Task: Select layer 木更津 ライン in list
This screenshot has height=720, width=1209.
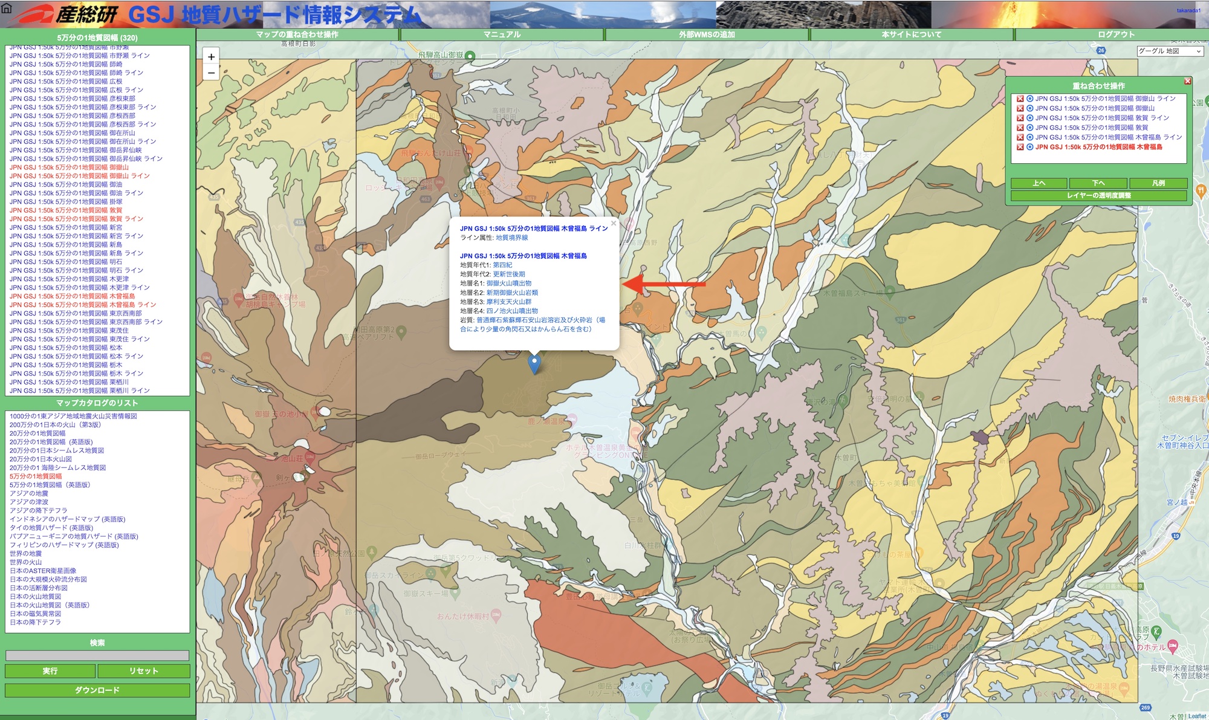Action: click(x=80, y=288)
